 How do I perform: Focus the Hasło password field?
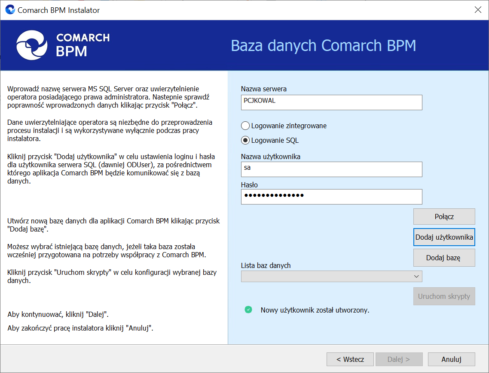[x=331, y=197]
